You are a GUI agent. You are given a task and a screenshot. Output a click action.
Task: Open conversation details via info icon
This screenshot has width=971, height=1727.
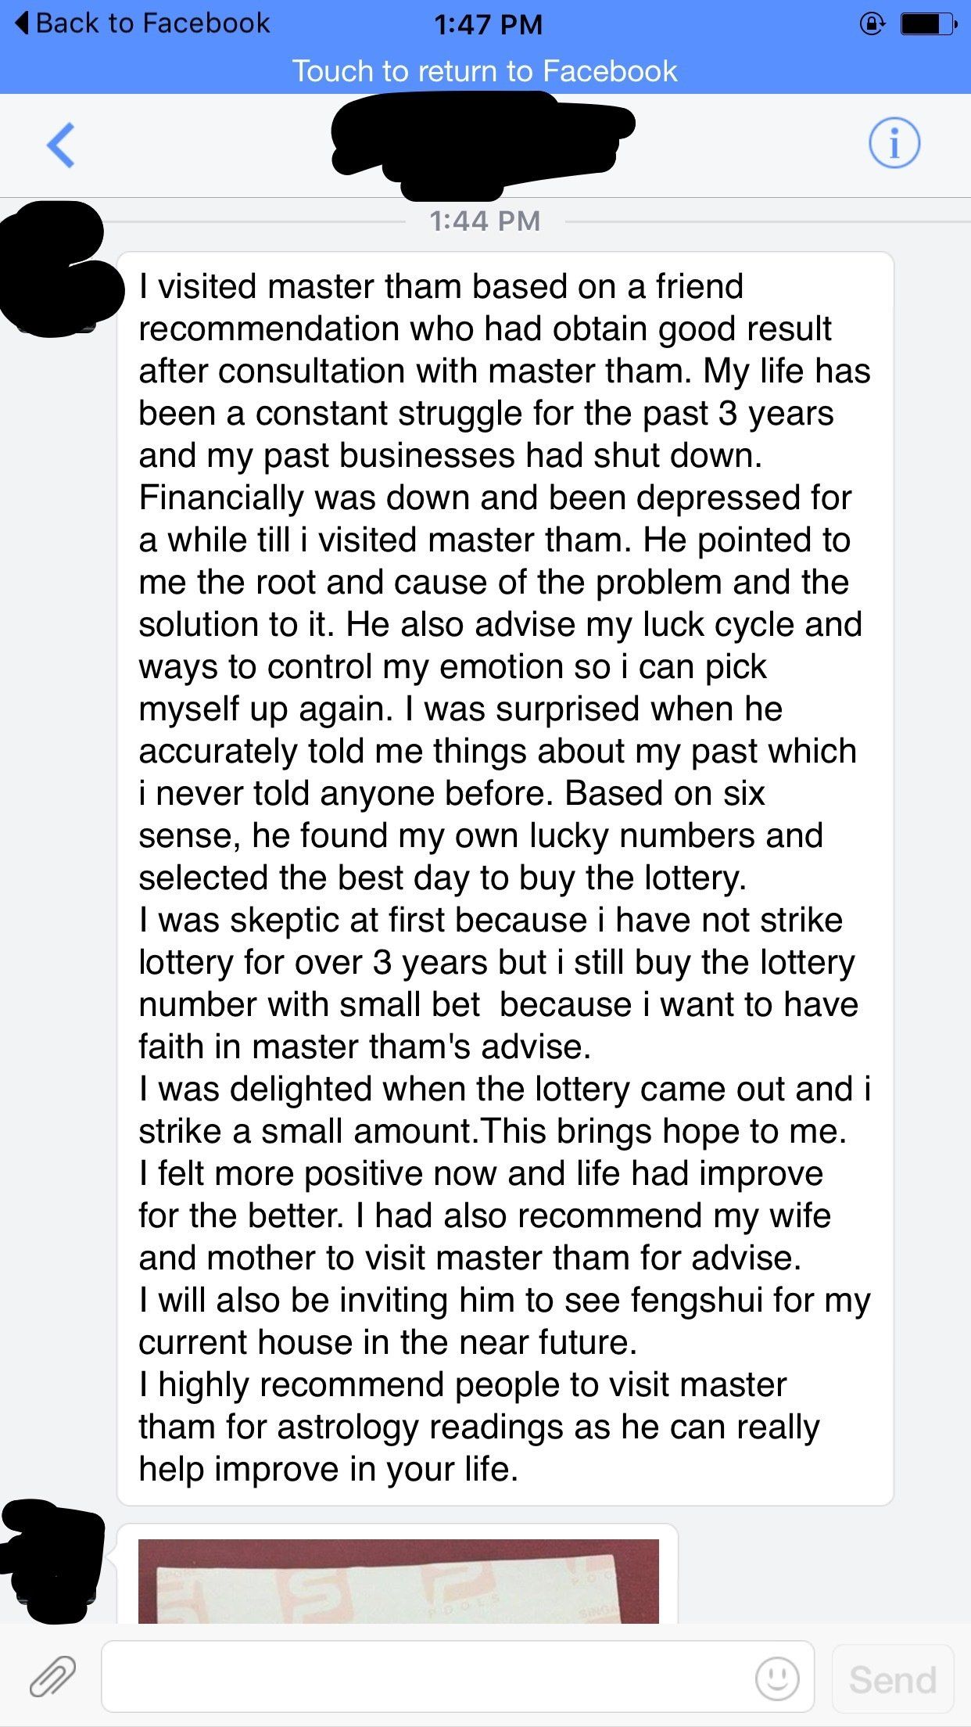click(894, 143)
